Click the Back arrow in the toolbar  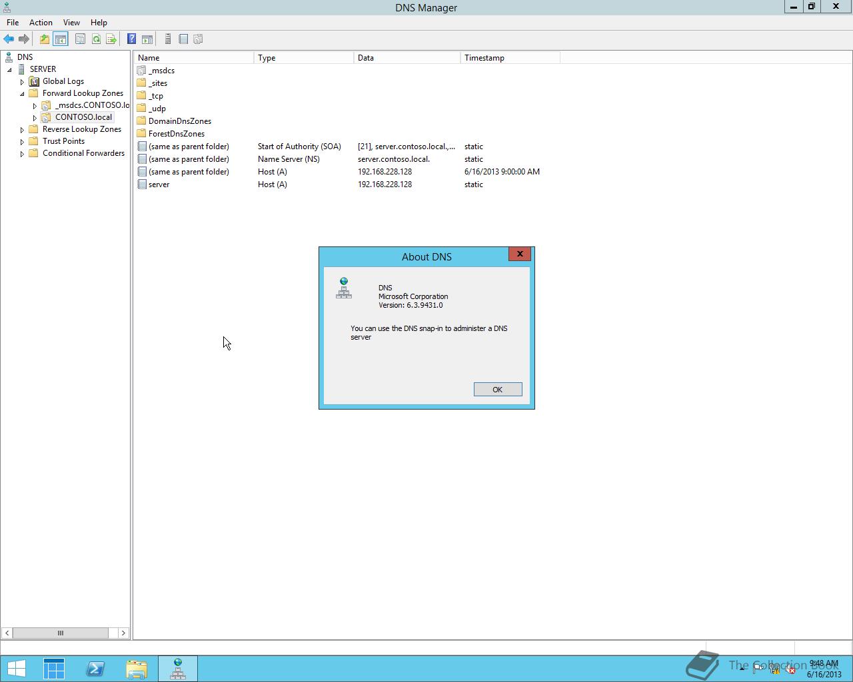pos(9,39)
